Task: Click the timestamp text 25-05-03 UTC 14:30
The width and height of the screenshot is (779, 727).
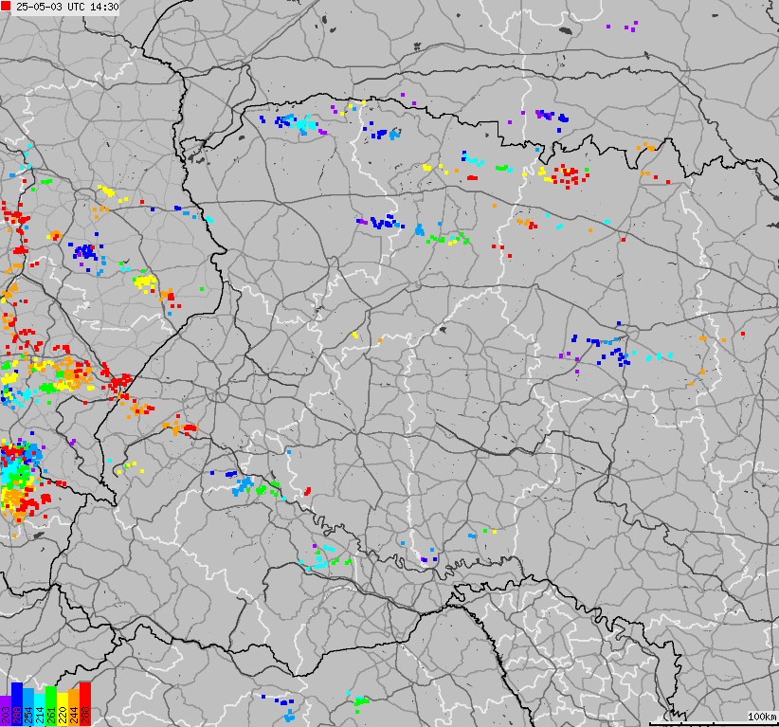Action: pyautogui.click(x=67, y=7)
